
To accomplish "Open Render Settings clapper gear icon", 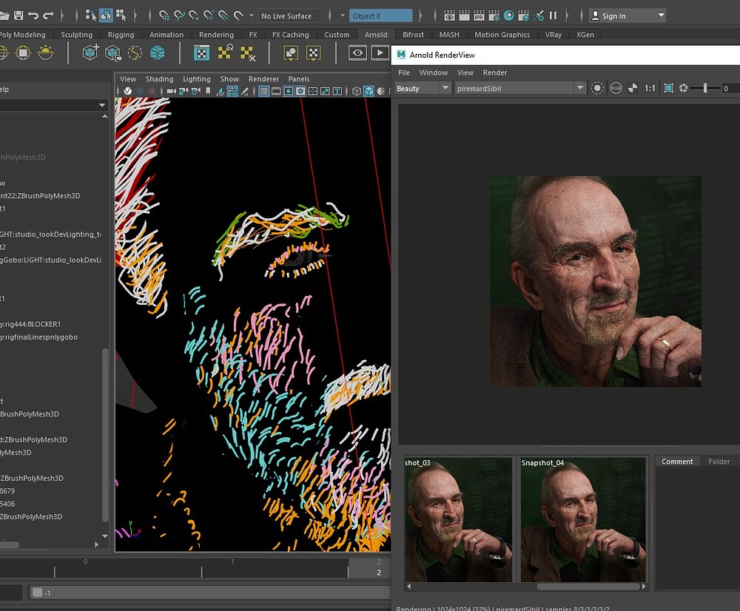I will [x=494, y=16].
